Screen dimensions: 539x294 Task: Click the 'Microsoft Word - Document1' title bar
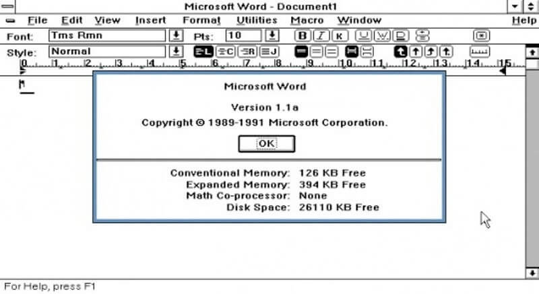point(261,6)
